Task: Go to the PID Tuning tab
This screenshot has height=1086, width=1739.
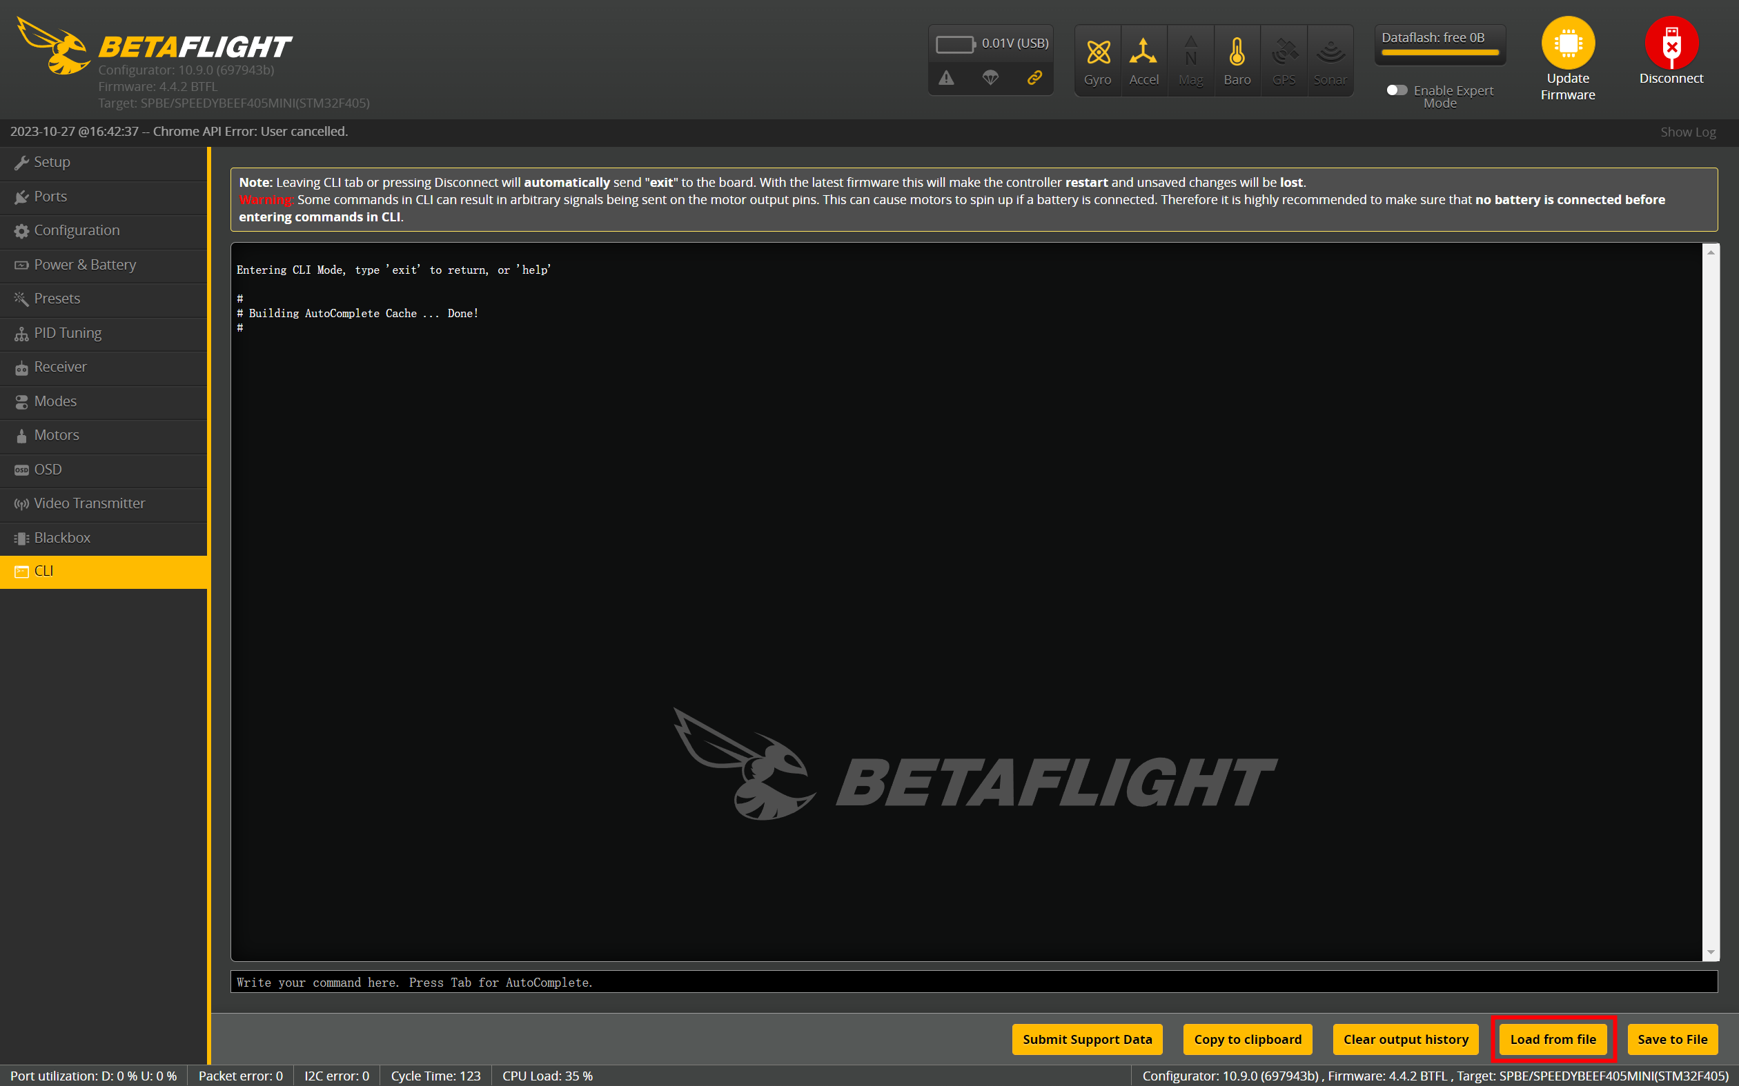Action: point(104,334)
